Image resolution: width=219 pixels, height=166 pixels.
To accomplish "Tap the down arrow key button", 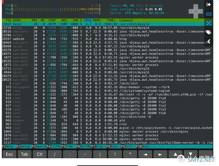I will click(x=191, y=154).
